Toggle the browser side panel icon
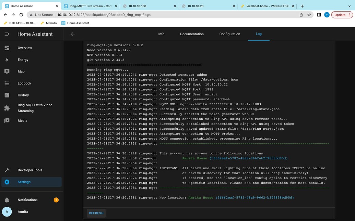Screen dimensions: 355x221 pos(319,15)
